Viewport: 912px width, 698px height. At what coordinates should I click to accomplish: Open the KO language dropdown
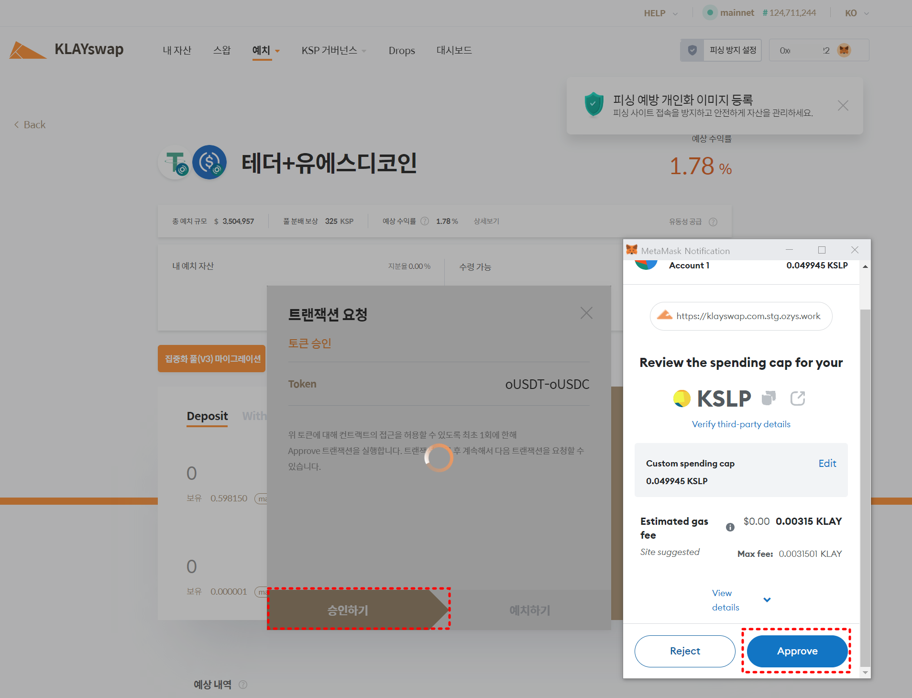857,13
